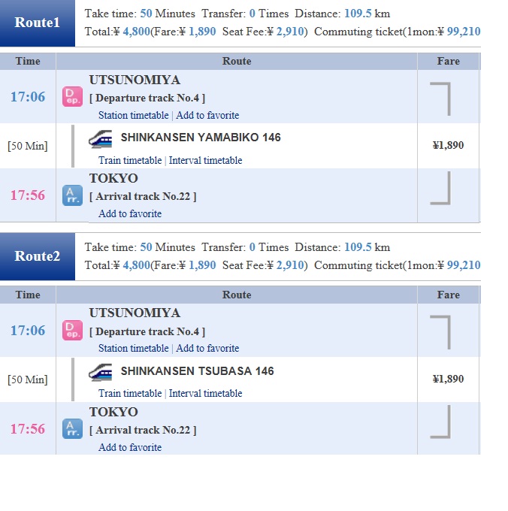508x511 pixels.
Task: Click Route2 fare ¥1,890 cell
Action: click(x=448, y=379)
